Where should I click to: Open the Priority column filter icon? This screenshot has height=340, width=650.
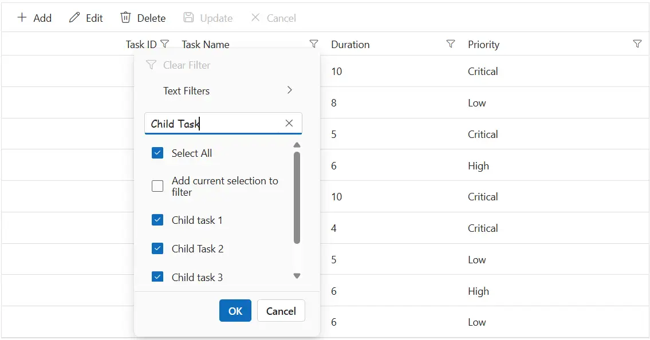(637, 44)
